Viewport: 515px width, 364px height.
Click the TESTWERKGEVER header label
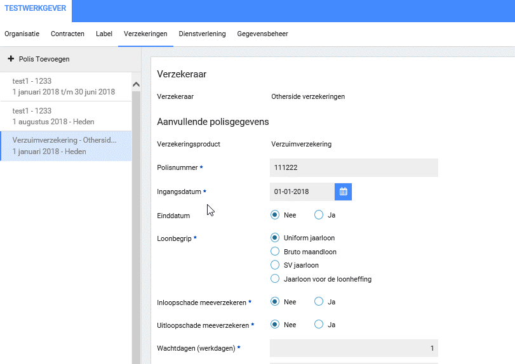point(36,8)
